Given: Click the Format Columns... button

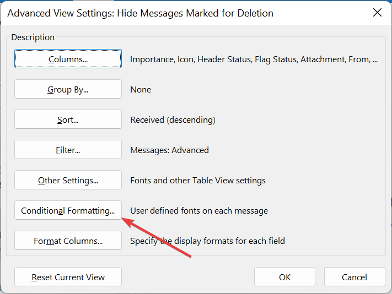Looking at the screenshot, I should [x=68, y=241].
